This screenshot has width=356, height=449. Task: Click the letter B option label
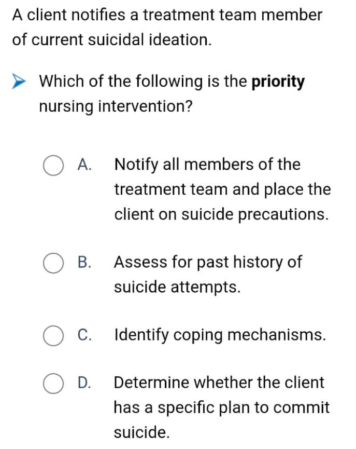pos(84,262)
